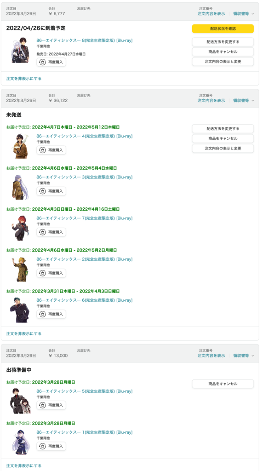
Task: Expand 領収書等 dropdown for the ¥36,122 order
Action: click(x=244, y=100)
